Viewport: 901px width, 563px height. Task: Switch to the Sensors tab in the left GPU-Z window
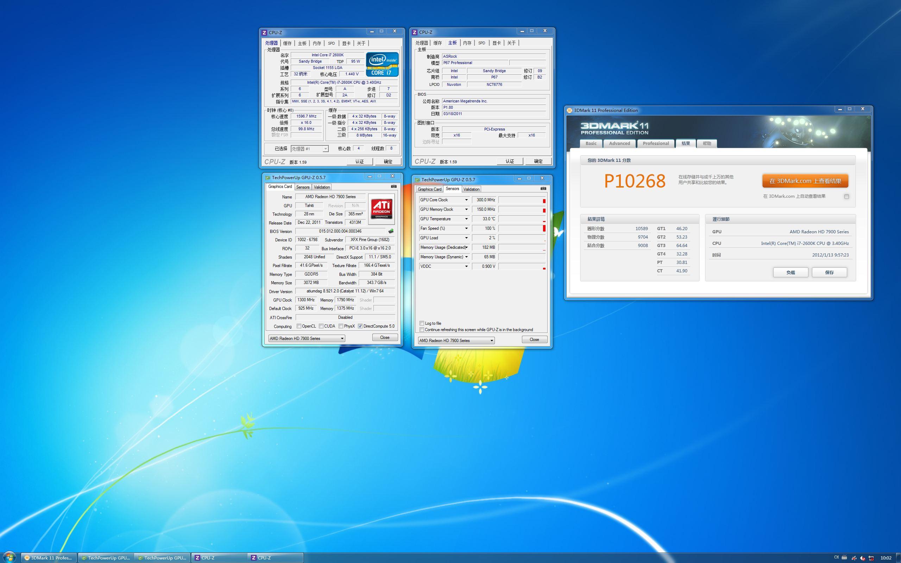click(x=303, y=187)
